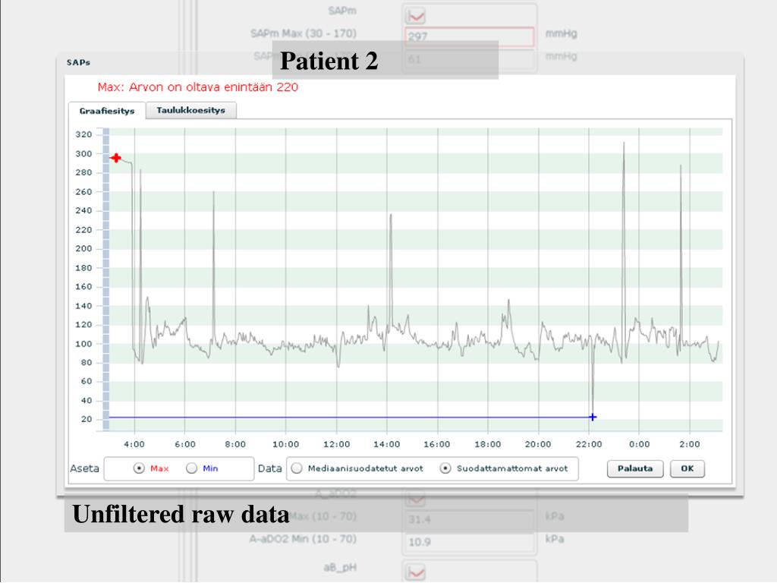This screenshot has height=583, width=777.
Task: Click SAPm Max field showing 297
Action: (x=470, y=36)
